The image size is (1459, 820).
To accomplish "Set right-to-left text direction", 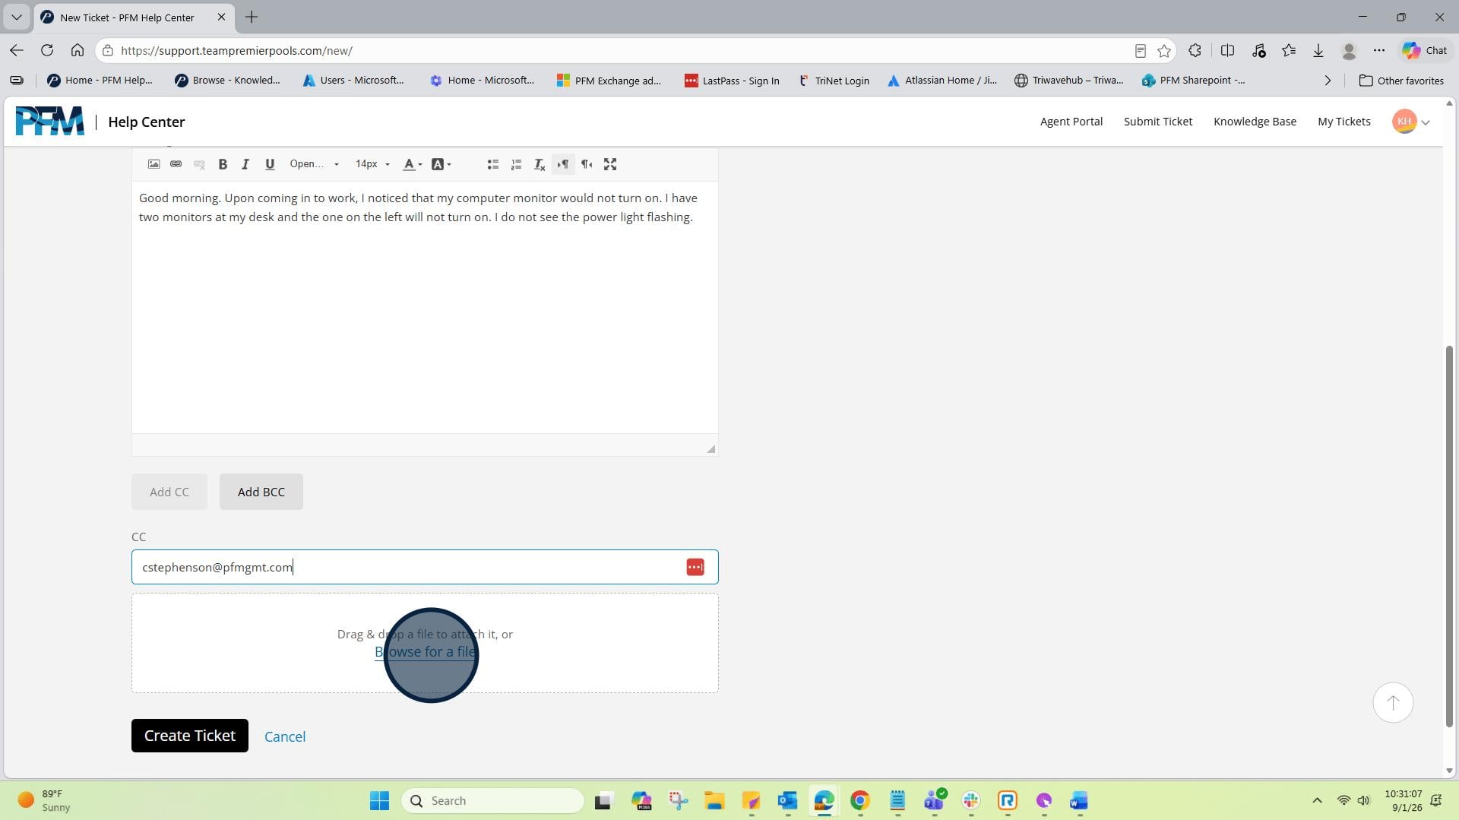I will click(x=587, y=164).
